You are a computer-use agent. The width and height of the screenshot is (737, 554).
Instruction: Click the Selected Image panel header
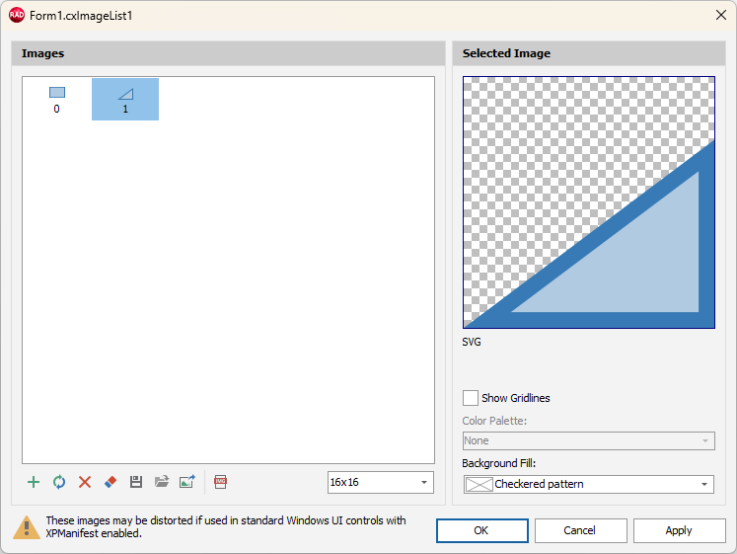point(589,53)
